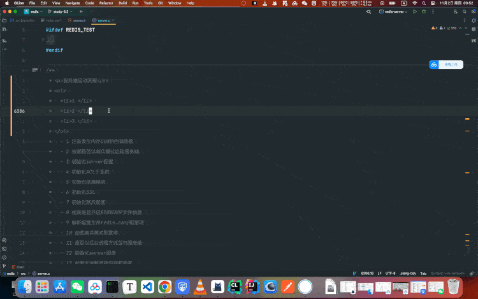This screenshot has width=478, height=299.
Task: Open the redis-server run configuration dropdown
Action: (x=394, y=11)
